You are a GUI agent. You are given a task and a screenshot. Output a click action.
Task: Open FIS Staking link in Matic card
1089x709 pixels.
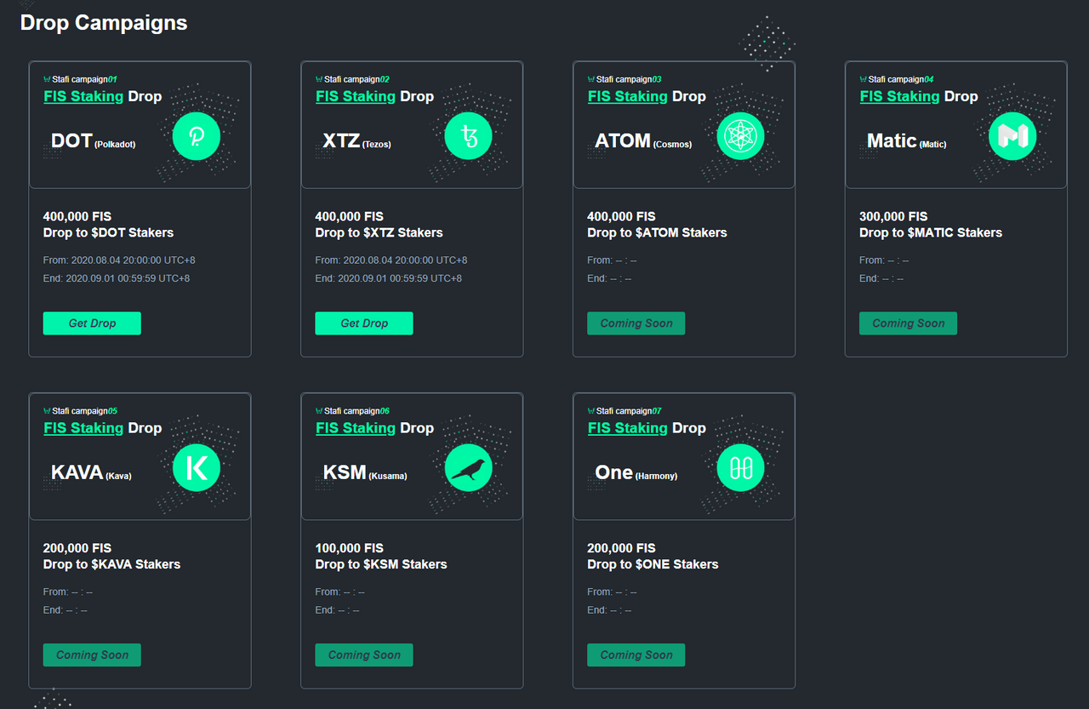tap(900, 96)
